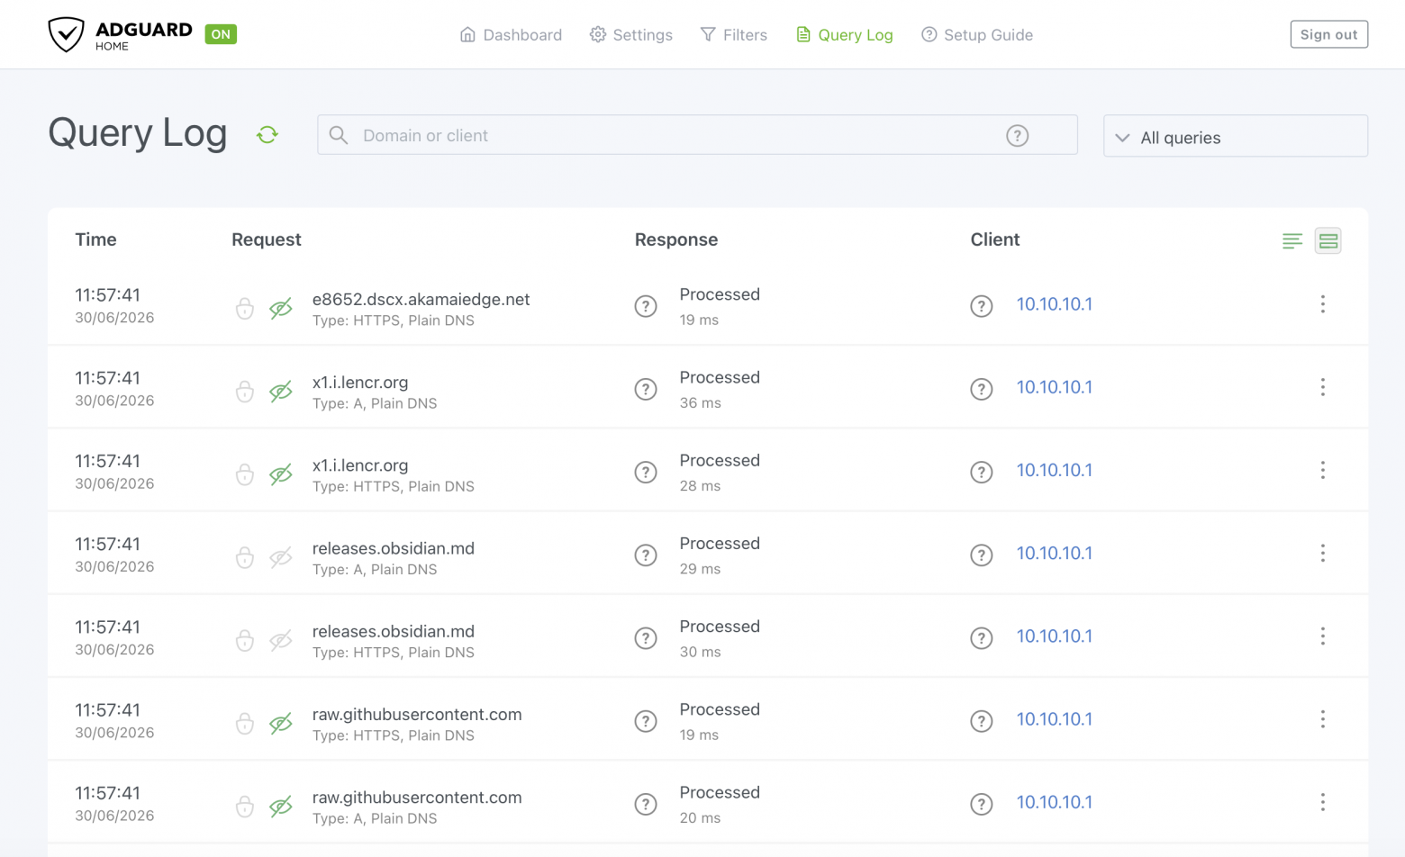Open actions menu for raw.githubusercontent.com 19 ms row
Image resolution: width=1405 pixels, height=857 pixels.
[1323, 719]
